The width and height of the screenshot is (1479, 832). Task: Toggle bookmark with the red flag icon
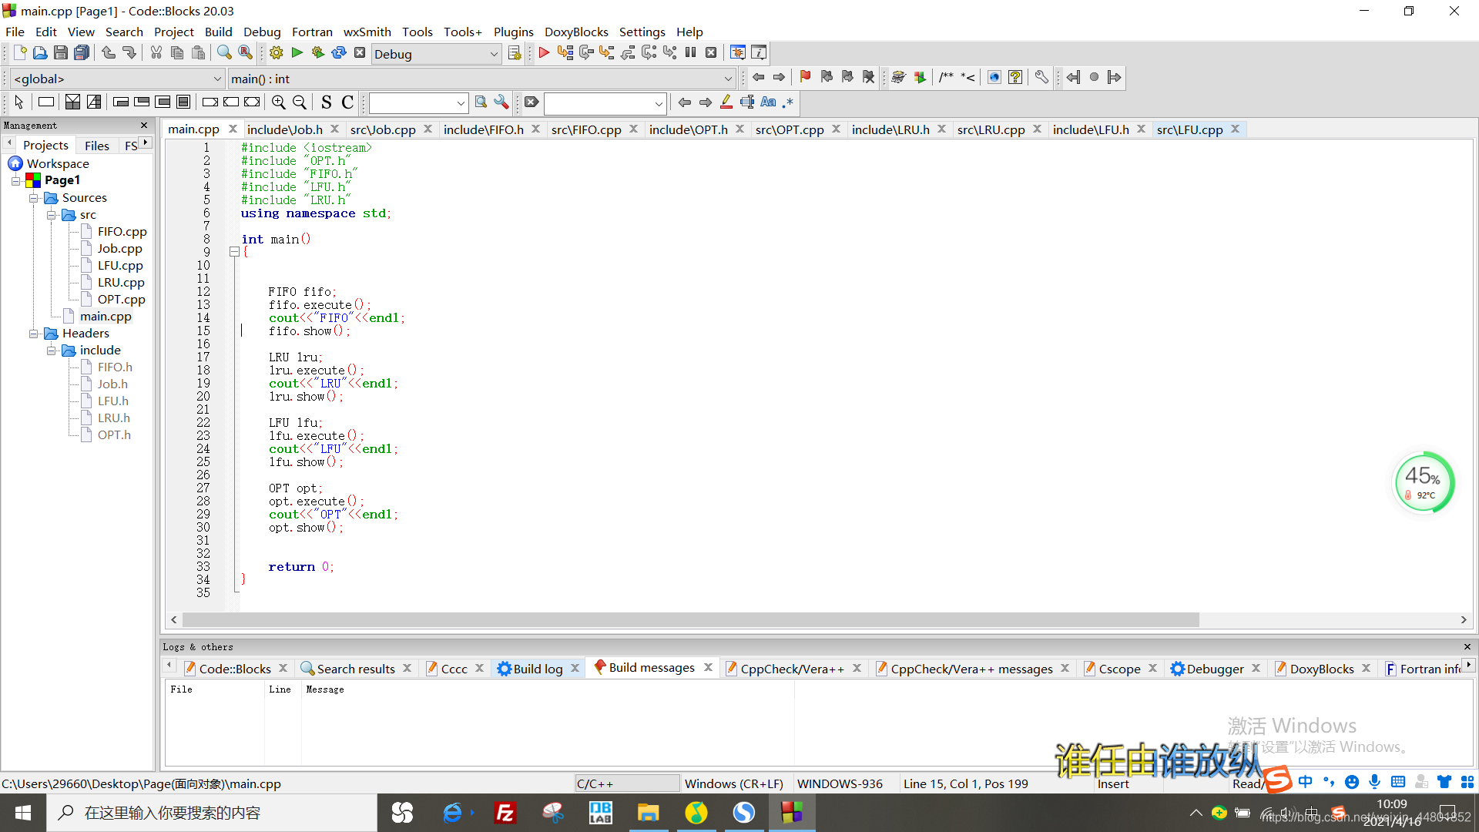coord(805,77)
